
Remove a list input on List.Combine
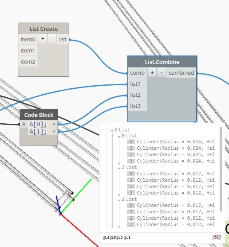(x=162, y=73)
